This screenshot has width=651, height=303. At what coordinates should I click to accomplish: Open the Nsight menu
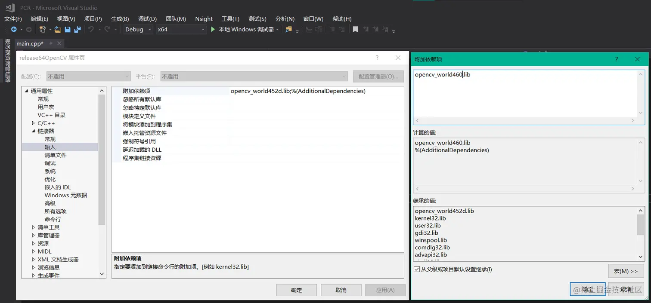tap(204, 19)
